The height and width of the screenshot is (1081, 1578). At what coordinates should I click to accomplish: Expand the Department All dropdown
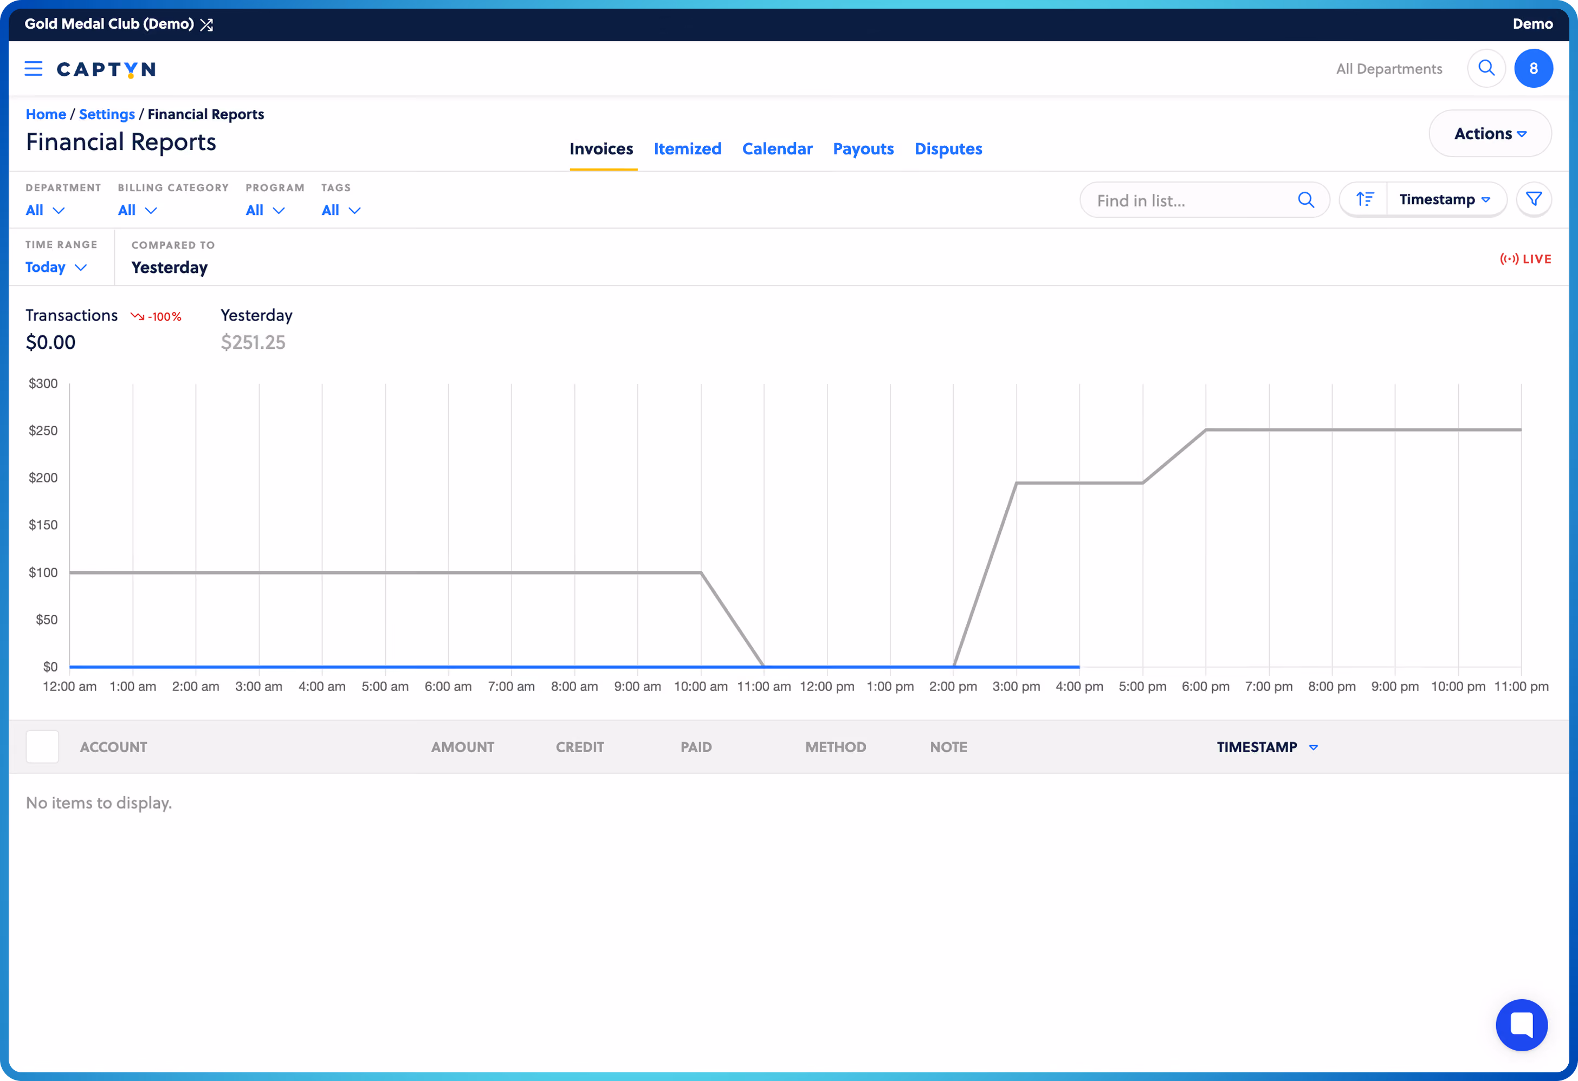pos(45,210)
